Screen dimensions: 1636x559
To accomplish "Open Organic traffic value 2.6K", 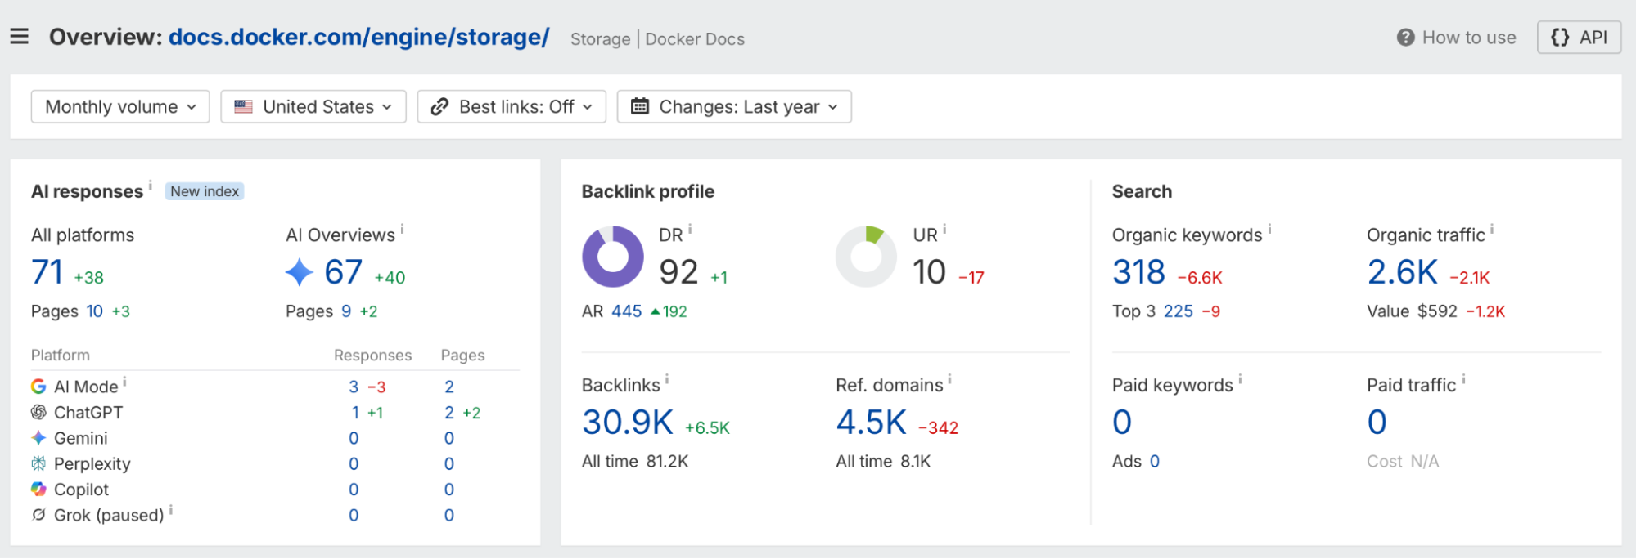I will pyautogui.click(x=1403, y=272).
